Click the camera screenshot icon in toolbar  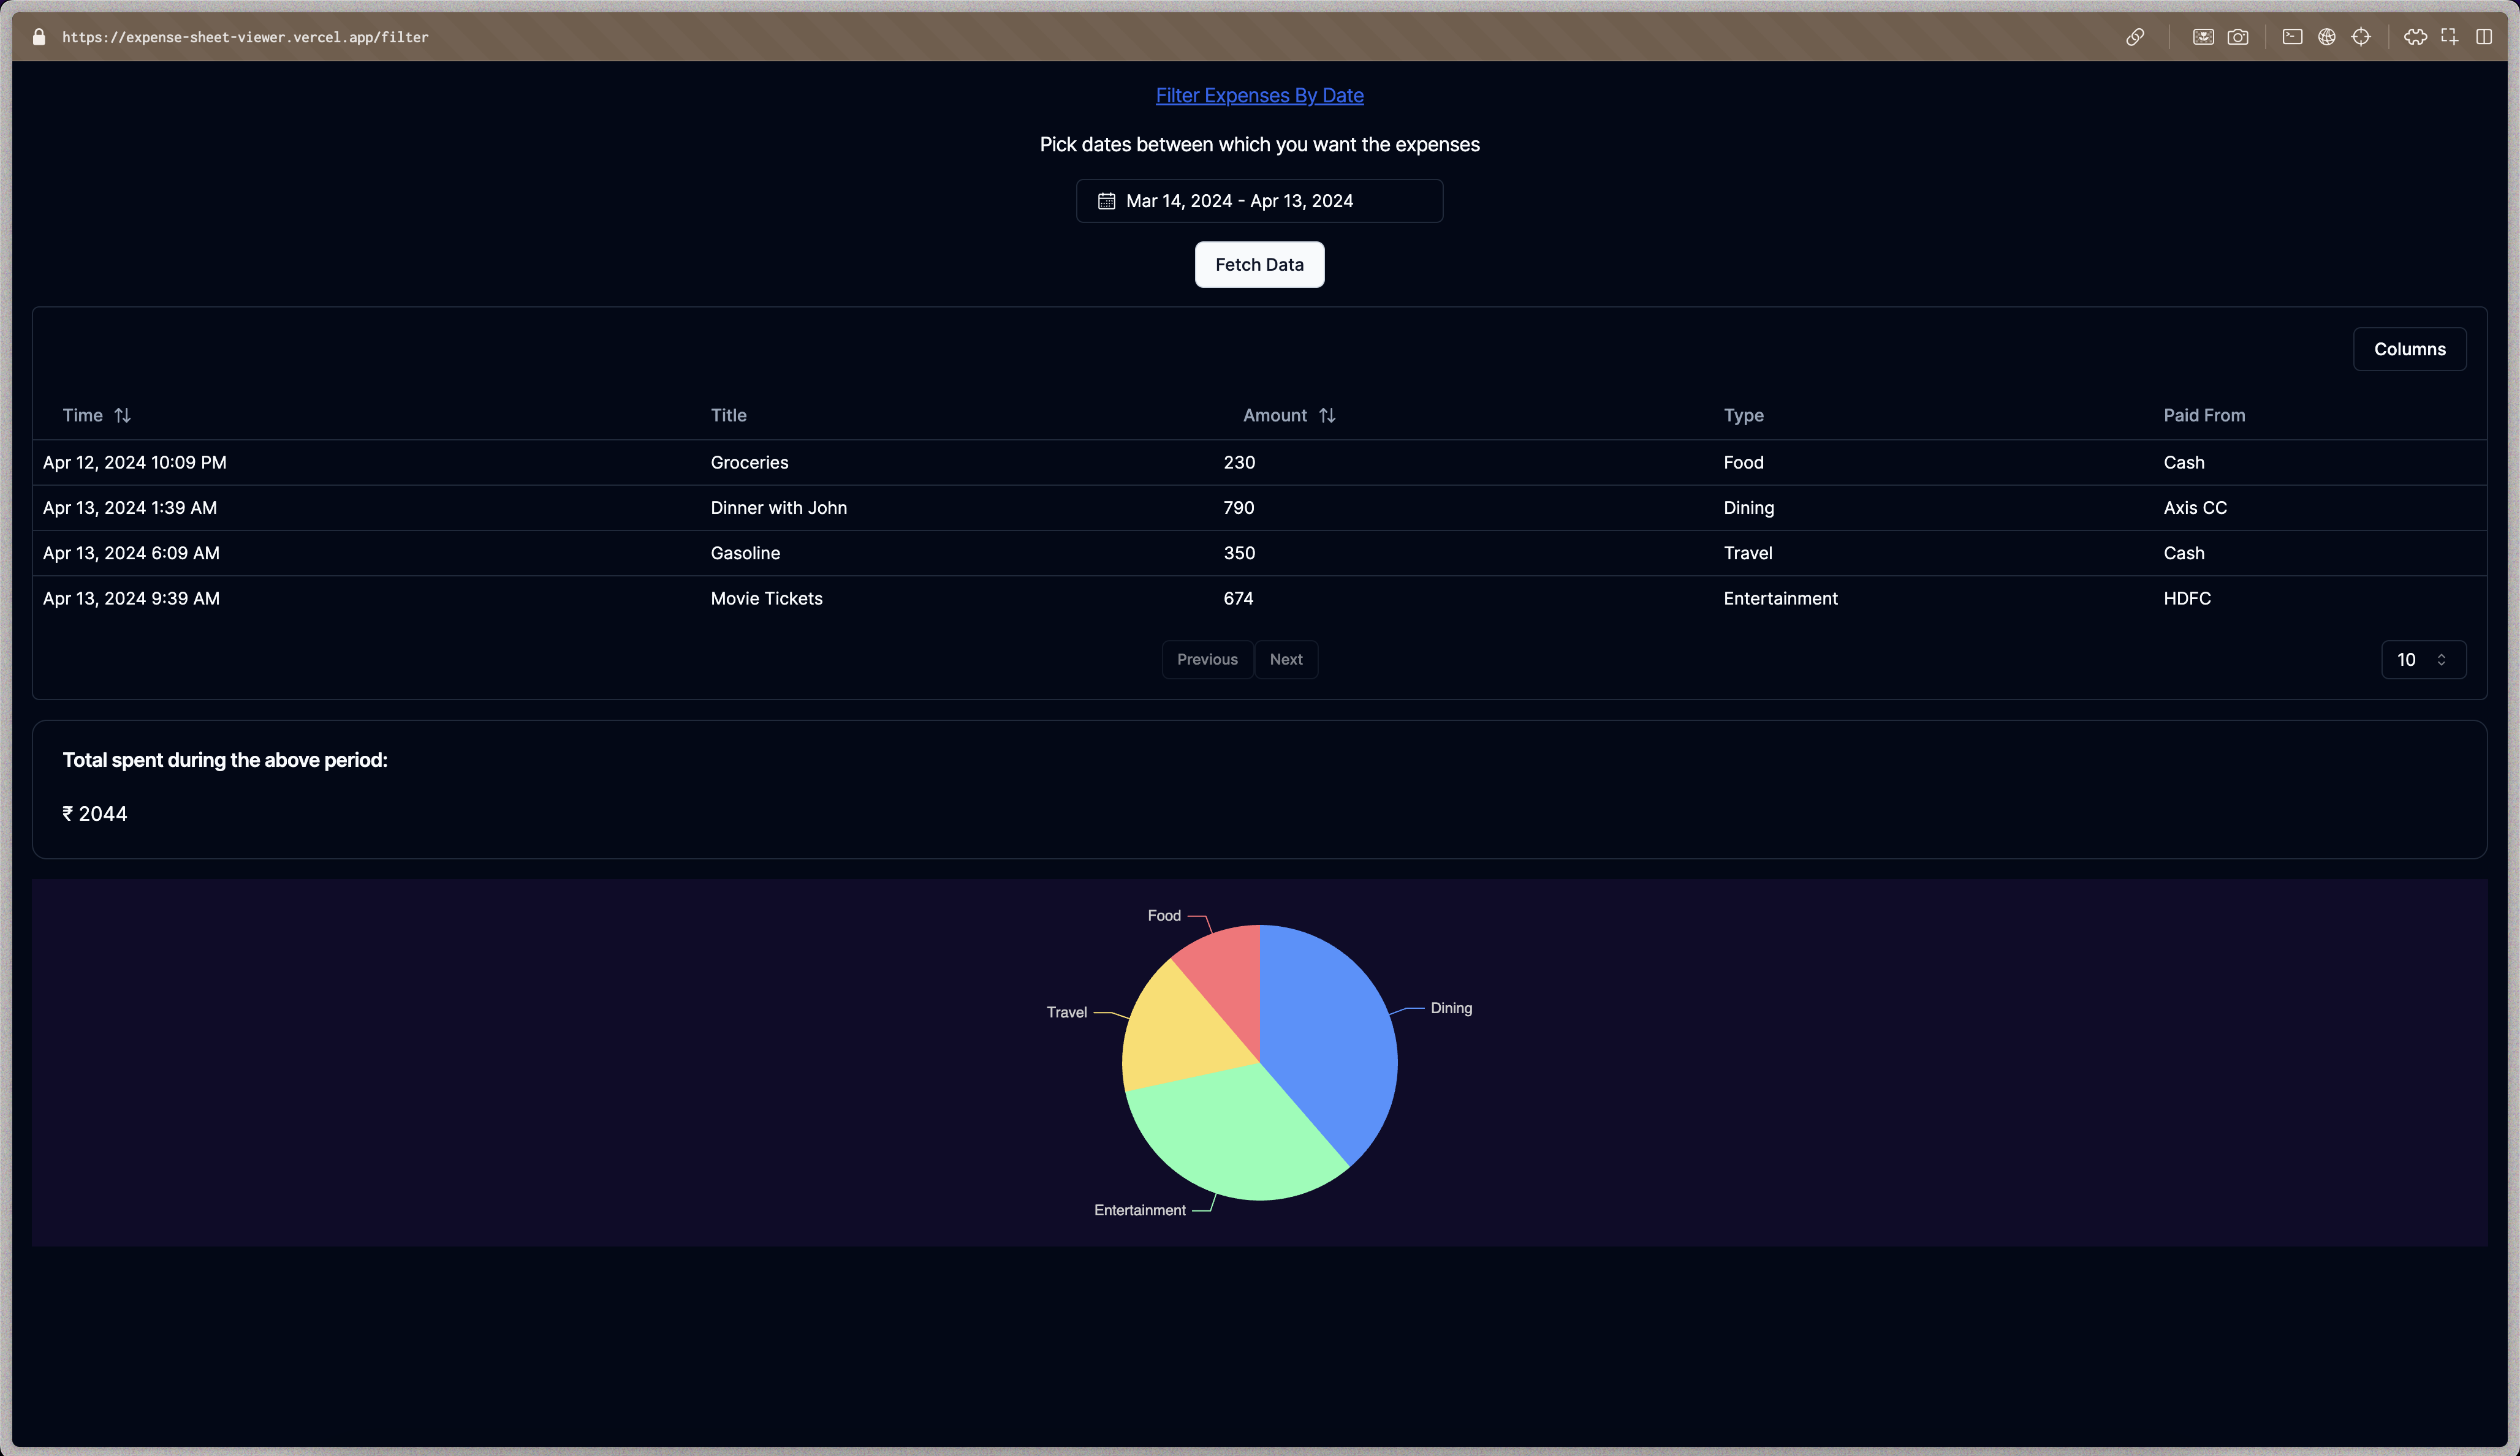(x=2239, y=37)
